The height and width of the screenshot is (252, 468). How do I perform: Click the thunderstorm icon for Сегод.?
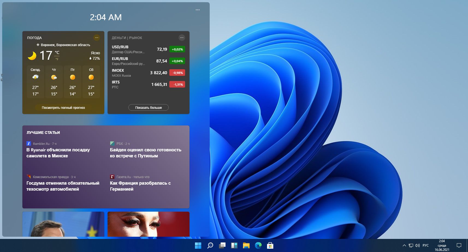pos(35,77)
